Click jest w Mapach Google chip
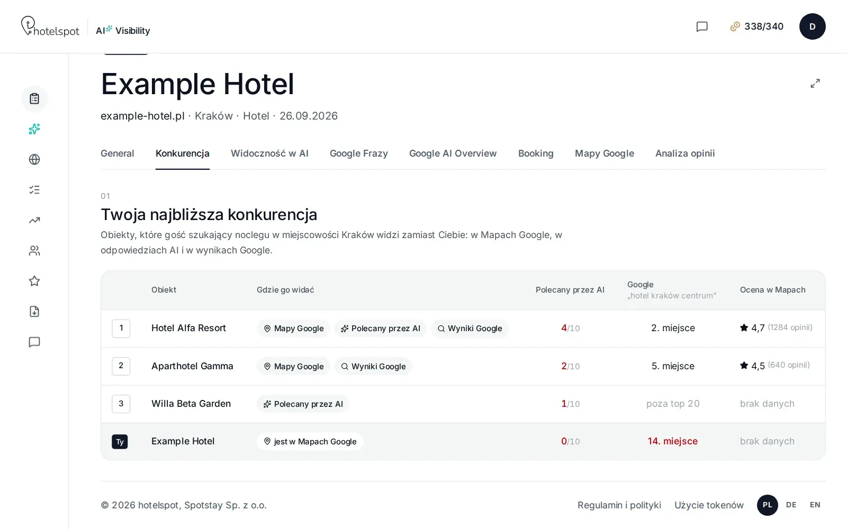Viewport: 847px width, 529px height. 310,442
